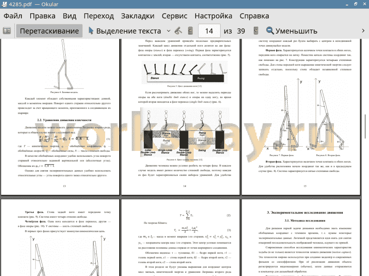Screen dimensions: 369x276
Task: Open the Сервис menu
Action: click(x=175, y=16)
